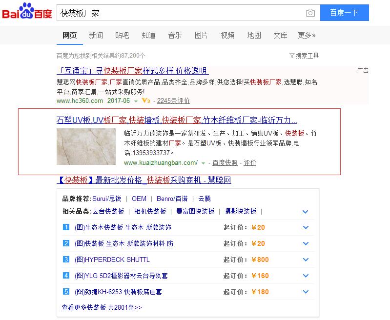Open product (图)YLG 5D2摄影器材云台导轨套
Screen dimensions: 390x320
tap(121, 276)
